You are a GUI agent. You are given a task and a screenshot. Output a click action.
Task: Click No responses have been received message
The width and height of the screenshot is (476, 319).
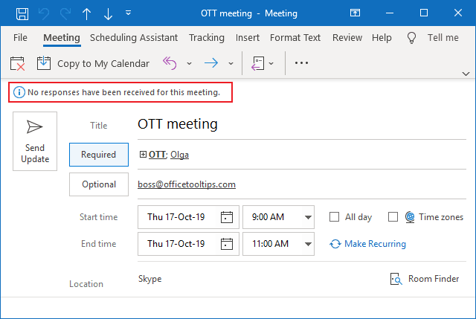pos(123,92)
